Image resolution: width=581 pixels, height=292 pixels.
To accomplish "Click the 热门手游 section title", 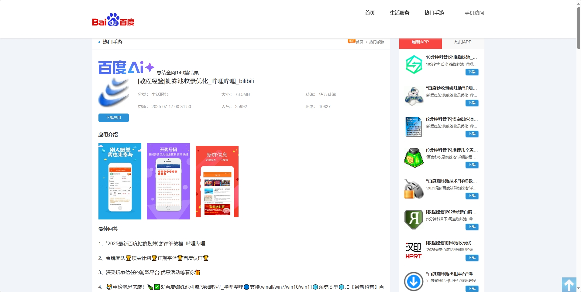I will click(x=112, y=42).
